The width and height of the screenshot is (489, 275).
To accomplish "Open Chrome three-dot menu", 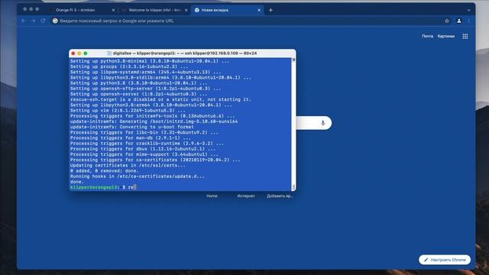I will click(x=468, y=21).
